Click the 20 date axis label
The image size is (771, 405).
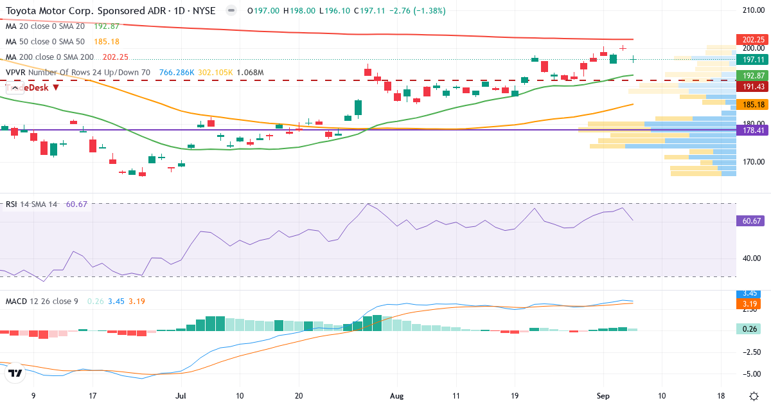coord(299,396)
